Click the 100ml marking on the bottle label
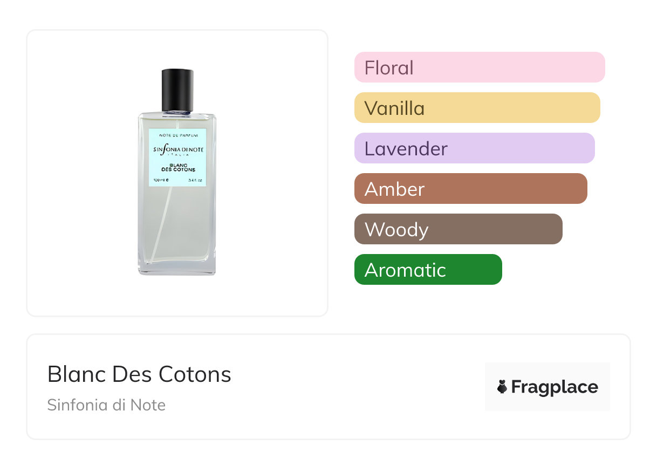 pyautogui.click(x=161, y=180)
